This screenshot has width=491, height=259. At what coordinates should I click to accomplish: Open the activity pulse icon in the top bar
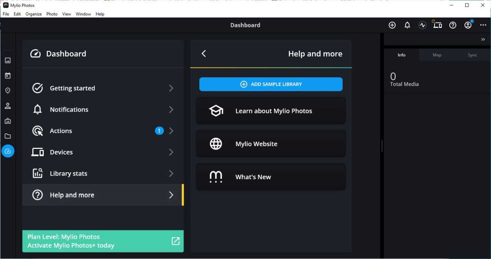422,25
